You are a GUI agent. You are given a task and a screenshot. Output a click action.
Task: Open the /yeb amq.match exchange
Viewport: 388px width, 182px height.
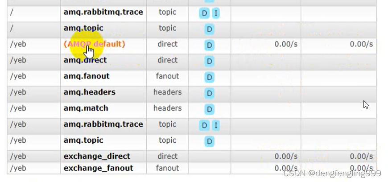pos(86,108)
